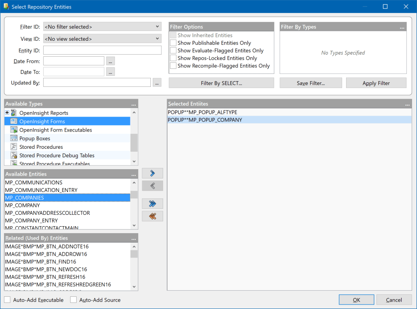Click the ellipsis icon on Selected Entiites header
The height and width of the screenshot is (309, 417).
click(407, 104)
